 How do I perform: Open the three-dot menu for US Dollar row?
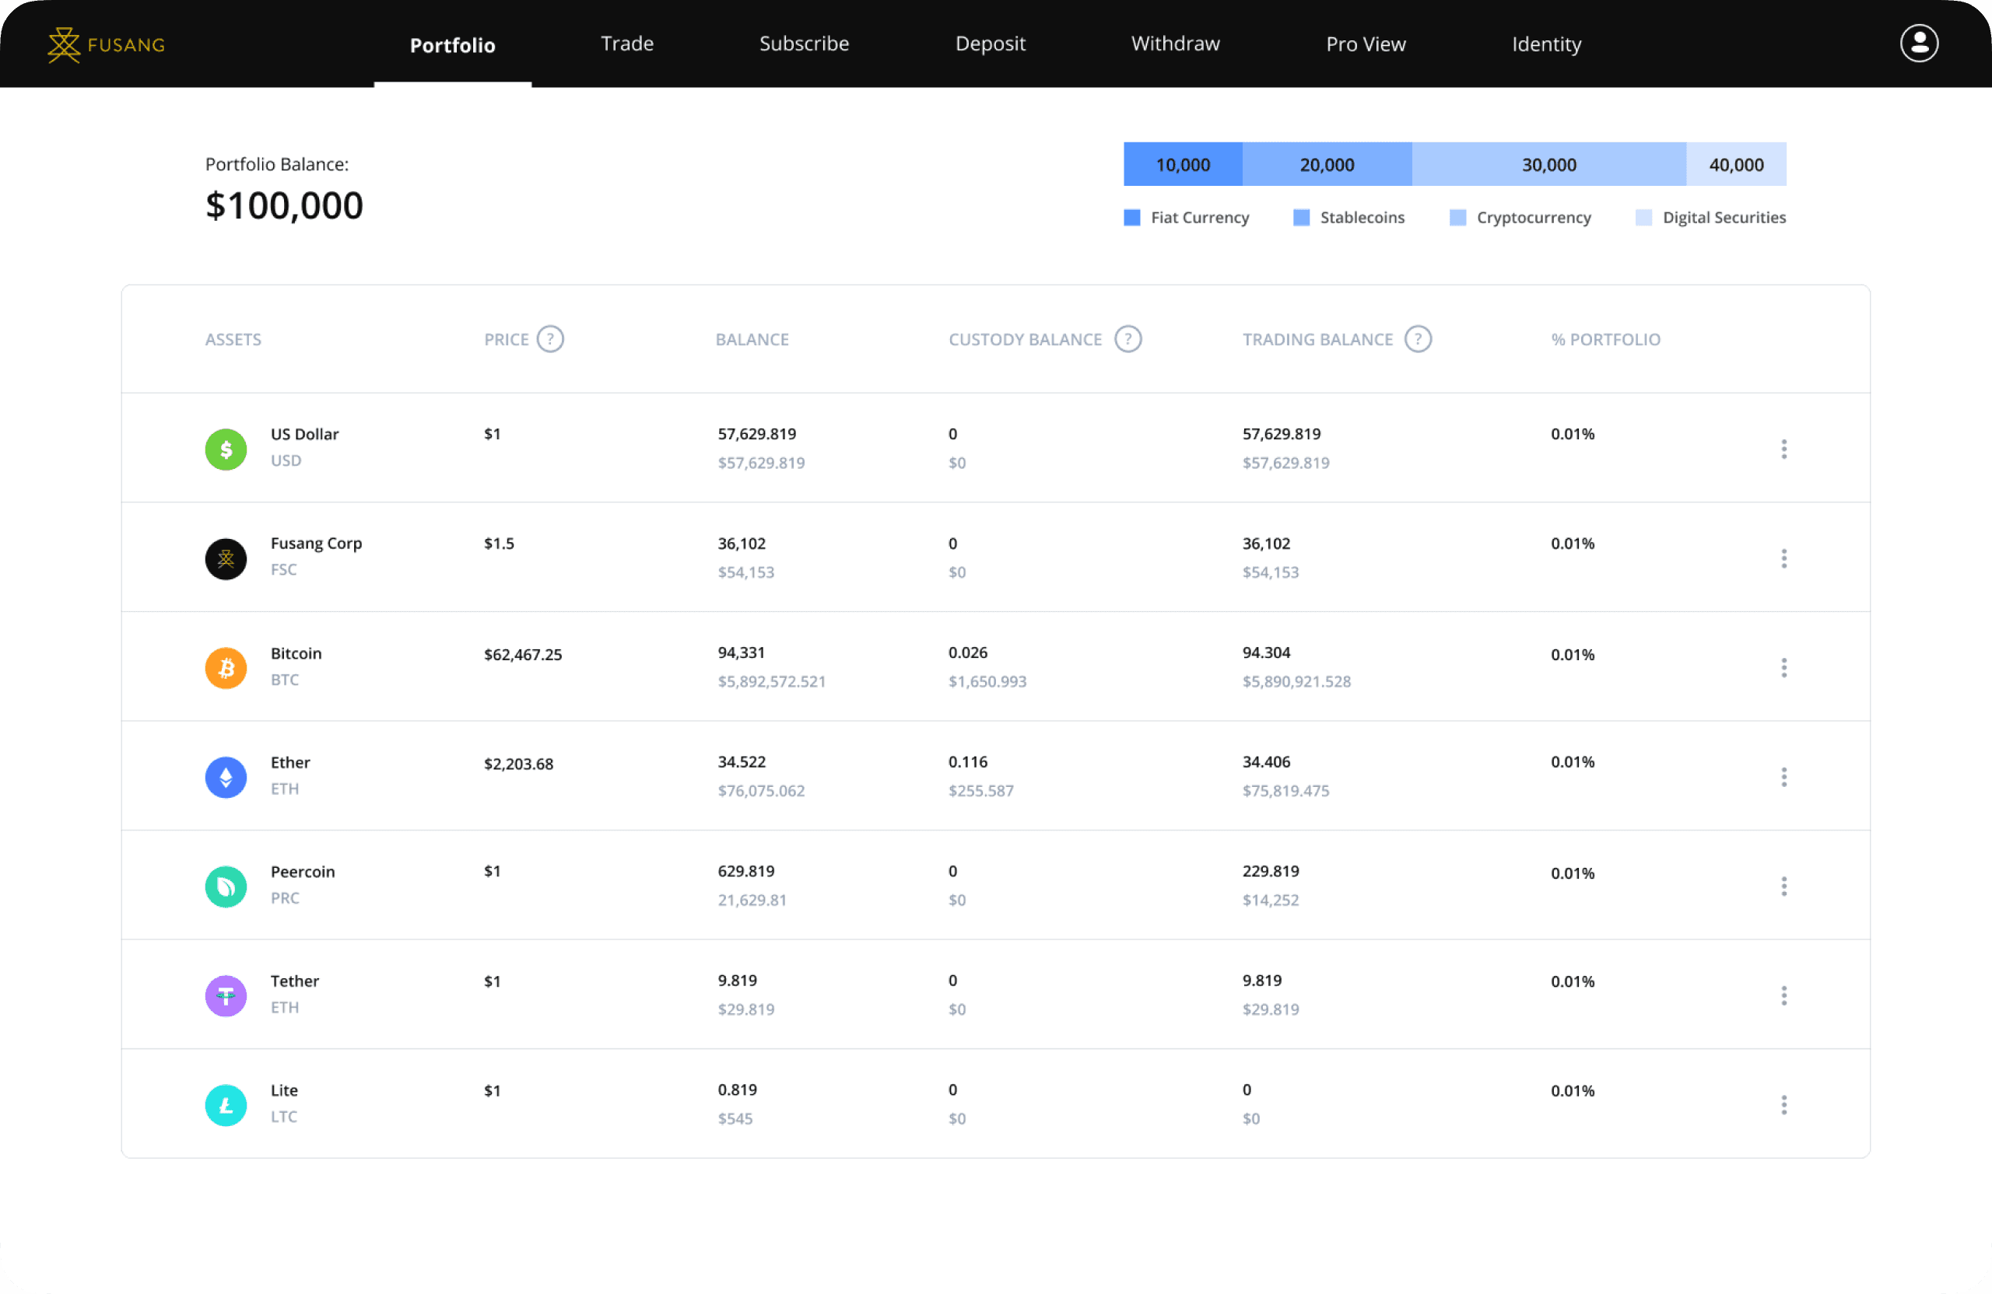tap(1784, 449)
